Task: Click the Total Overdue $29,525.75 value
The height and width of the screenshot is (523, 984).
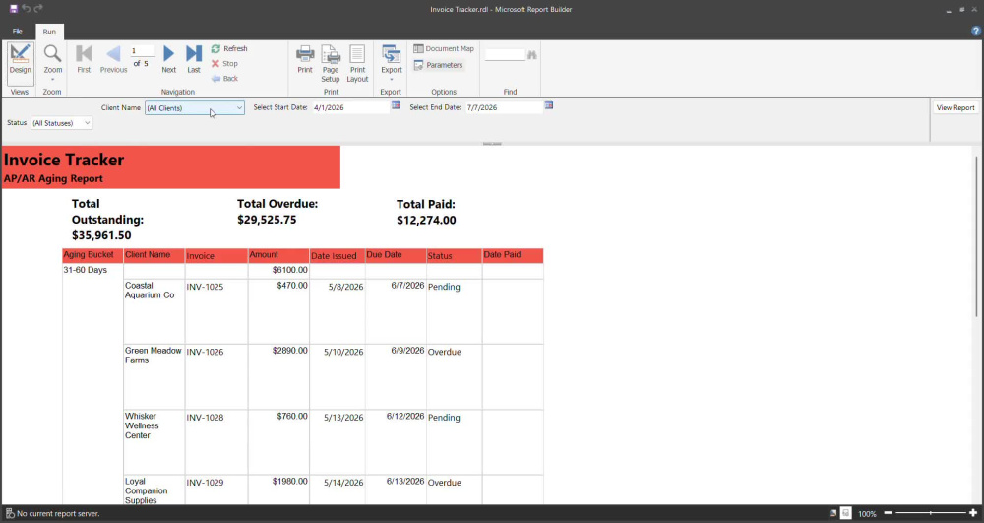Action: coord(267,220)
